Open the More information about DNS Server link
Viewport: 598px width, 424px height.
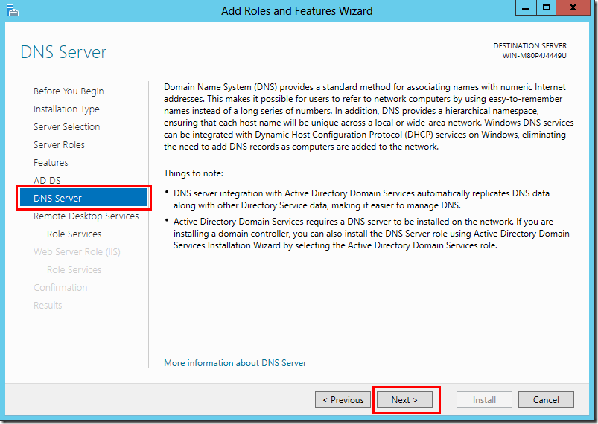click(x=235, y=363)
